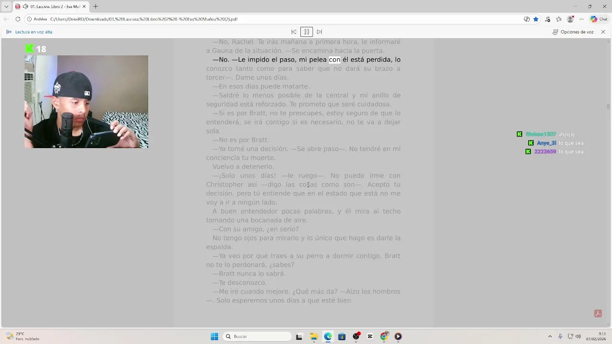Open CapCut from the taskbar
This screenshot has width=612, height=344.
[x=370, y=336]
